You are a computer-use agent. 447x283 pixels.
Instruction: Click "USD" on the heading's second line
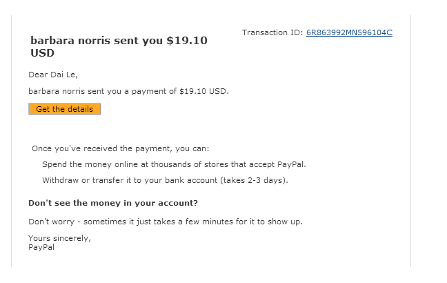[x=42, y=52]
